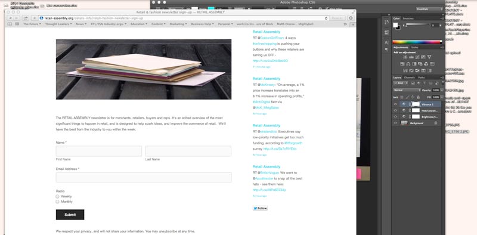Add a Channel Mixer adjustment
The image size is (477, 235).
pos(426,64)
